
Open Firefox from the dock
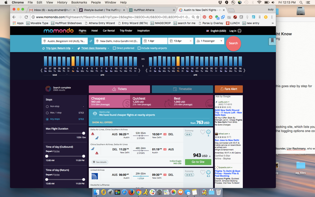[131, 192]
